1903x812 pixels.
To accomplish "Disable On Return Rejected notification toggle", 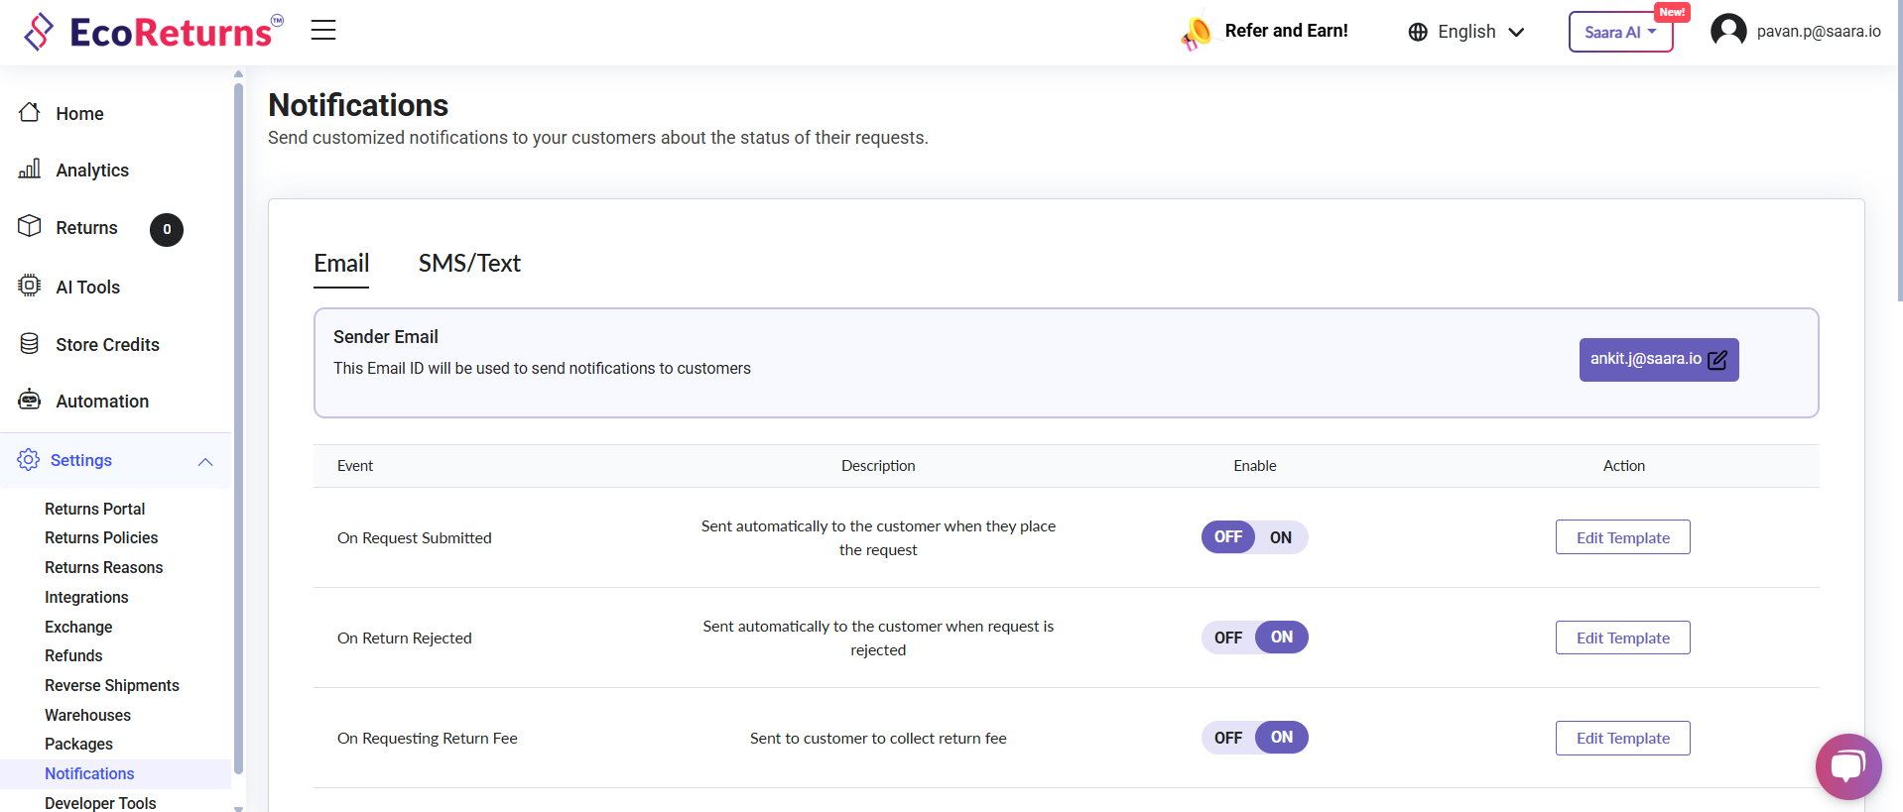I will [x=1228, y=638].
